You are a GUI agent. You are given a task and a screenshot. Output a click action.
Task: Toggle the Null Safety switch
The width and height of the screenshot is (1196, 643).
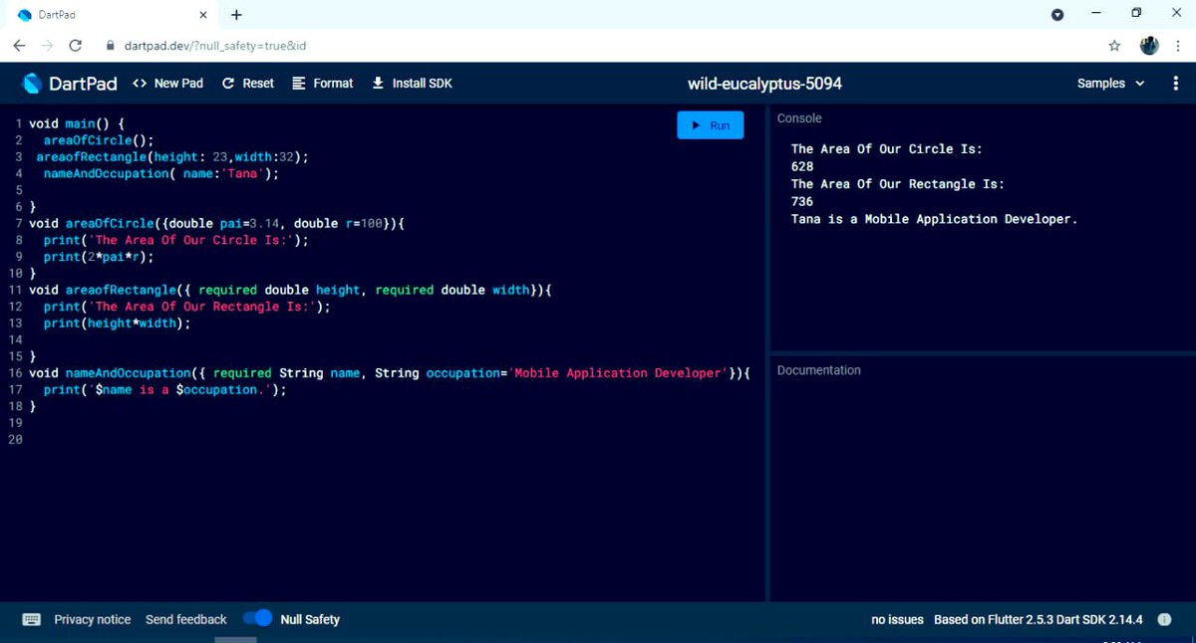(x=257, y=618)
